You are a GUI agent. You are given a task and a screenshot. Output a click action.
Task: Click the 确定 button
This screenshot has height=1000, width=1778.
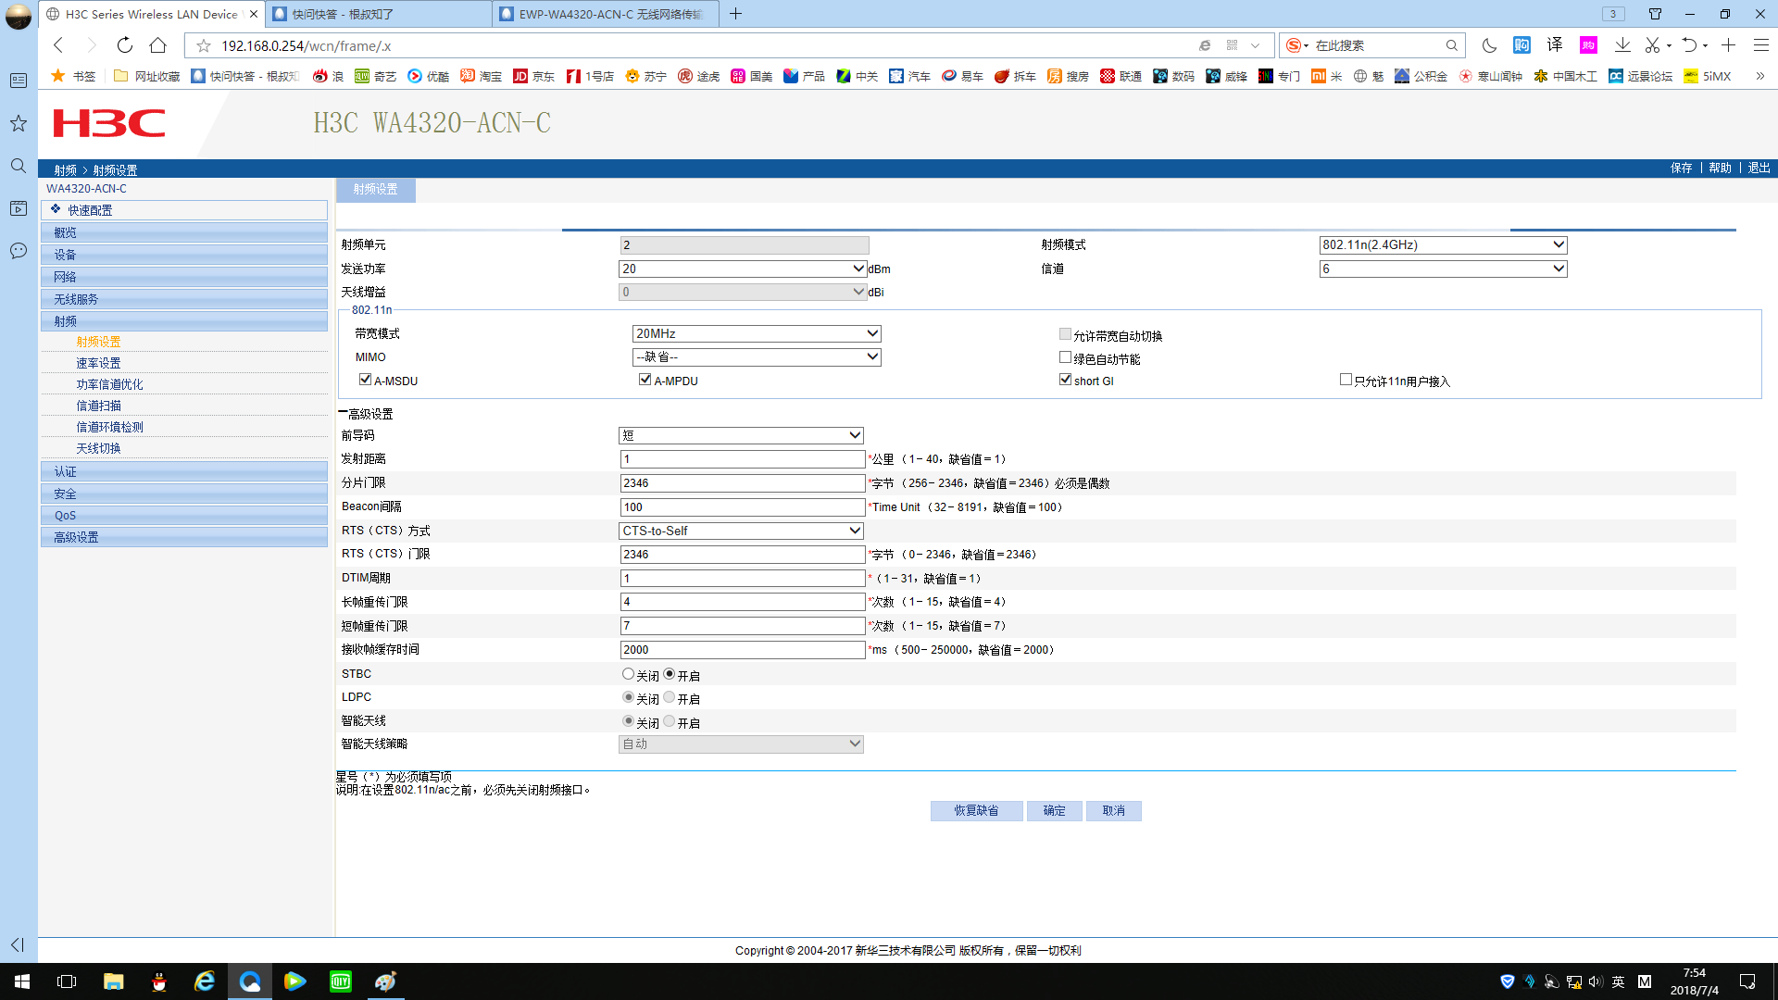pos(1054,810)
